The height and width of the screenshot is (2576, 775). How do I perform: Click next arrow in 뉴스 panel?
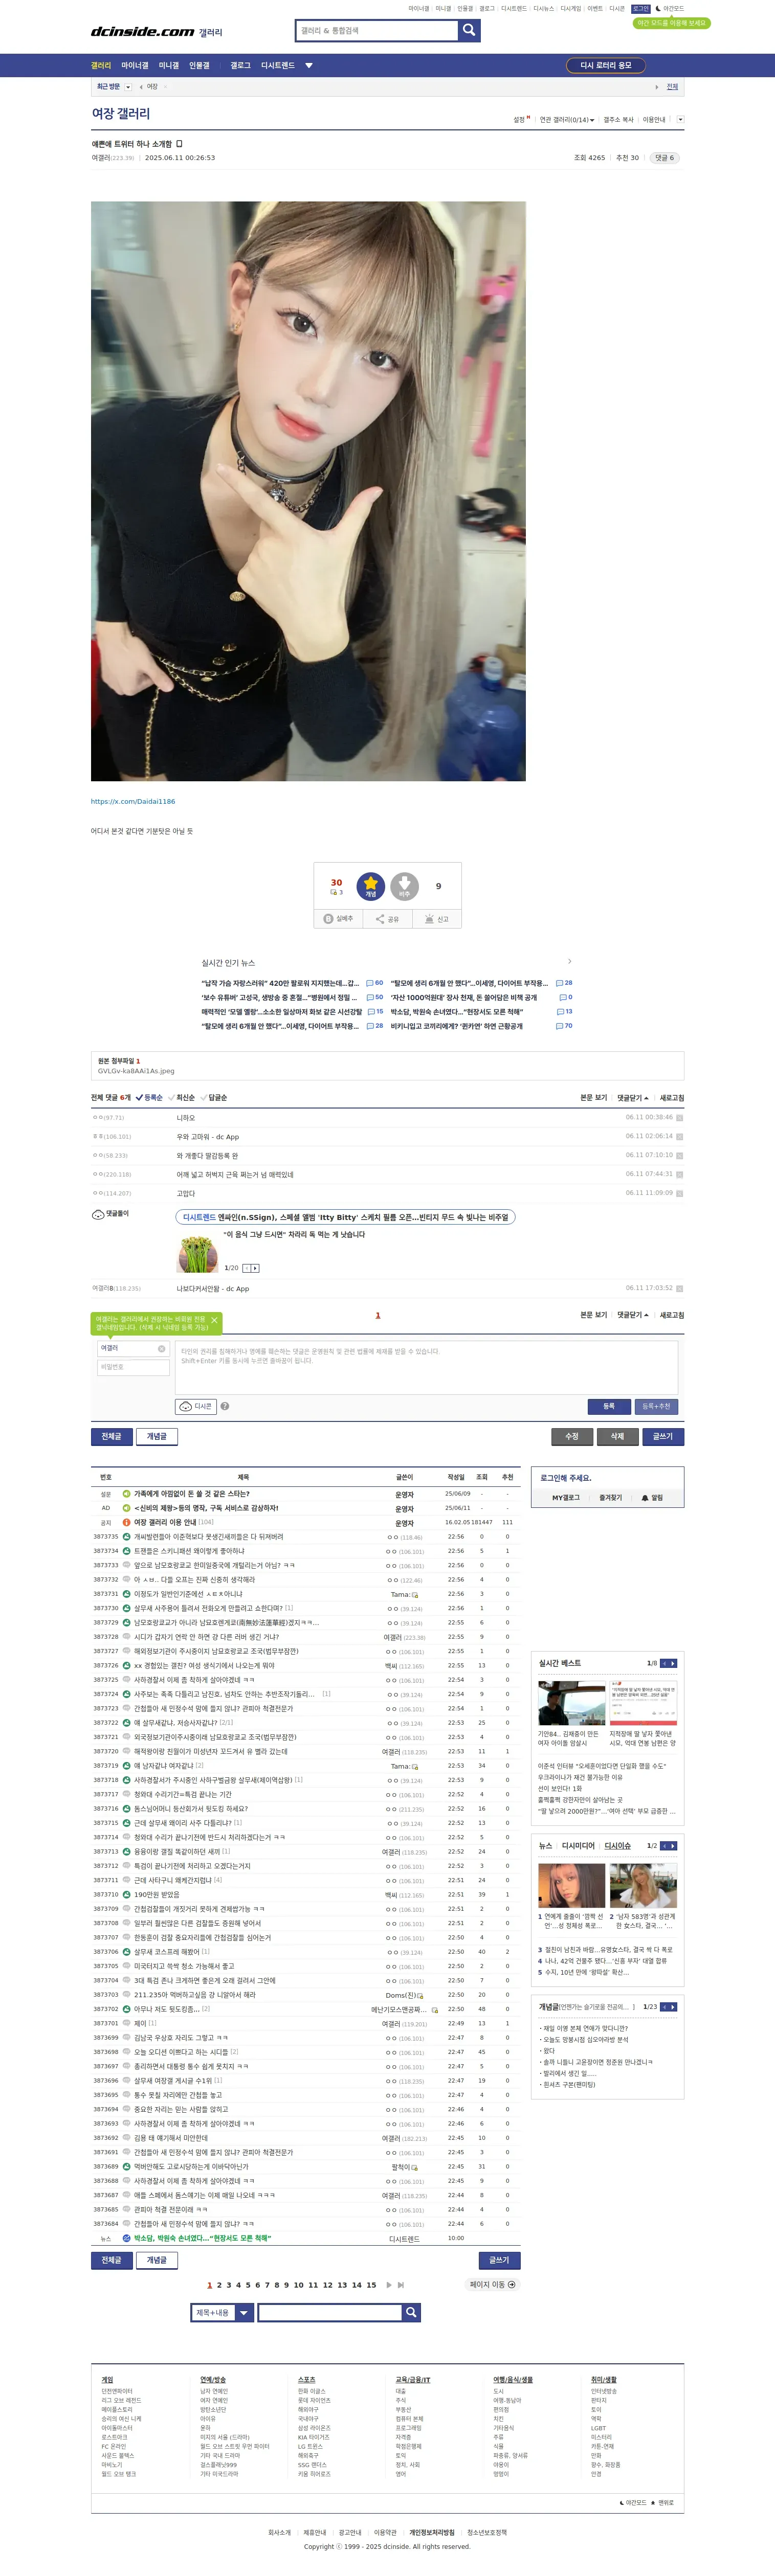coord(673,1845)
